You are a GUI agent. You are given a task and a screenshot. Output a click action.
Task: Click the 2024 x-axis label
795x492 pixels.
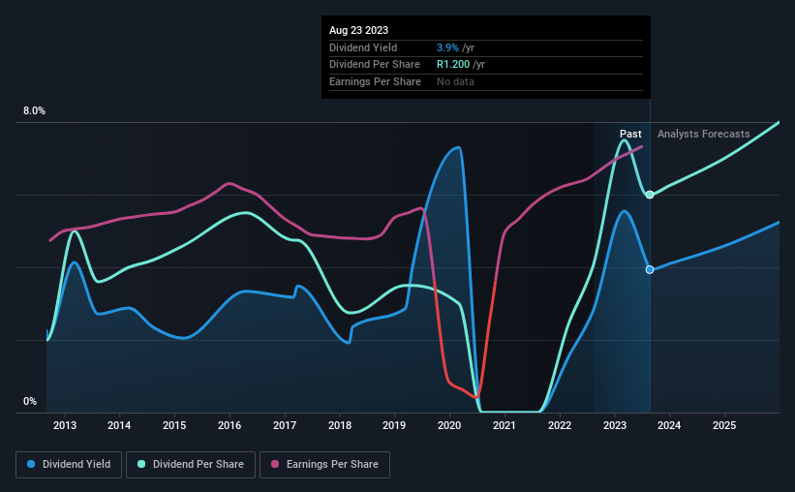669,425
